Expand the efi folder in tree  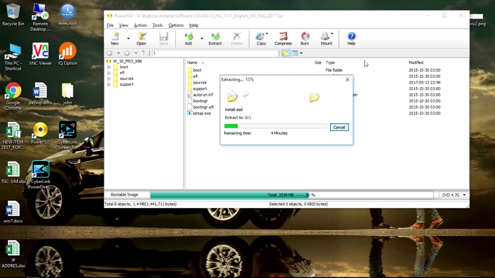click(x=109, y=73)
